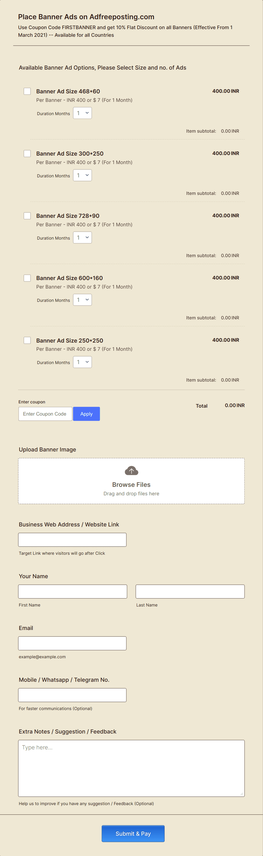This screenshot has height=856, width=263.
Task: Open Duration Months dropdown for 250*250 banner
Action: [x=82, y=362]
